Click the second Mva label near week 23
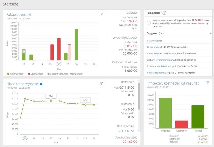Screen dimensions: 214x147 (x=85, y=100)
